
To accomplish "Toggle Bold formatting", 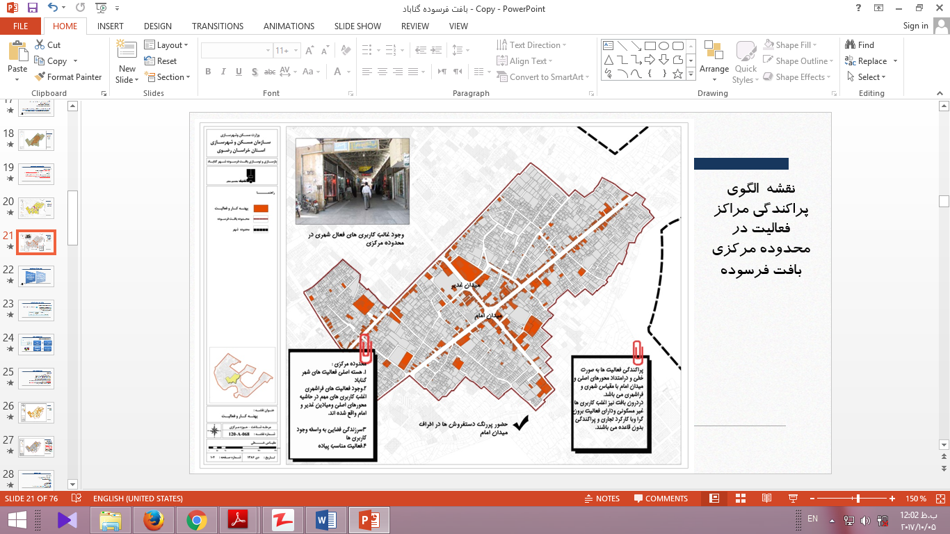I will 208,72.
